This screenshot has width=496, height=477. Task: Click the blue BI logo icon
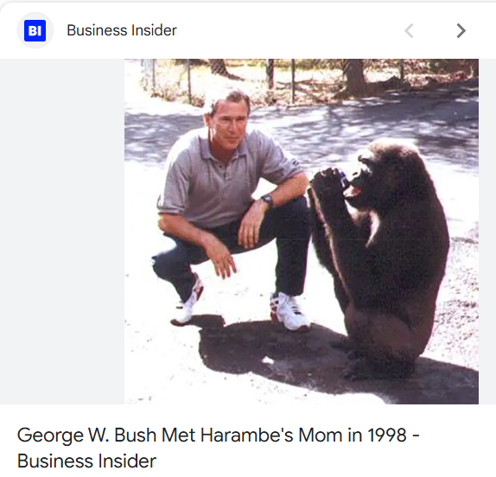[35, 31]
